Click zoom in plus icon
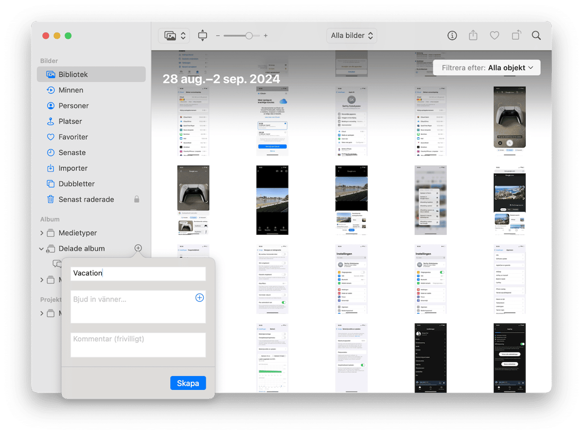 (x=266, y=36)
